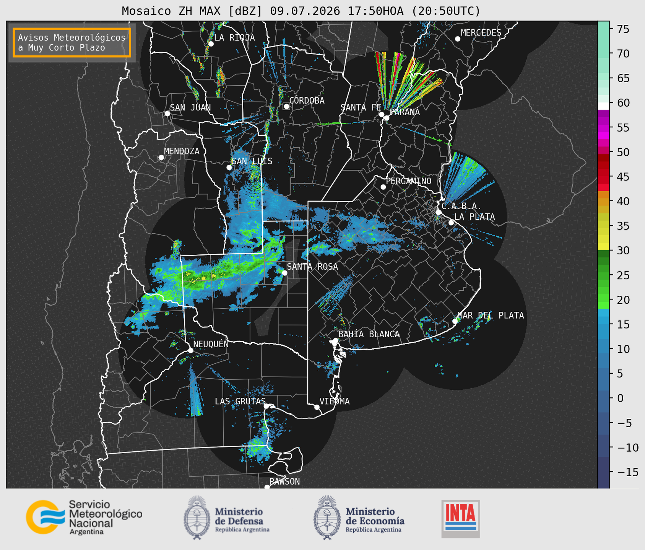Screen dimensions: 645x550
Task: Click the yellow echo core west of Santa Rosa
Action: pos(204,278)
